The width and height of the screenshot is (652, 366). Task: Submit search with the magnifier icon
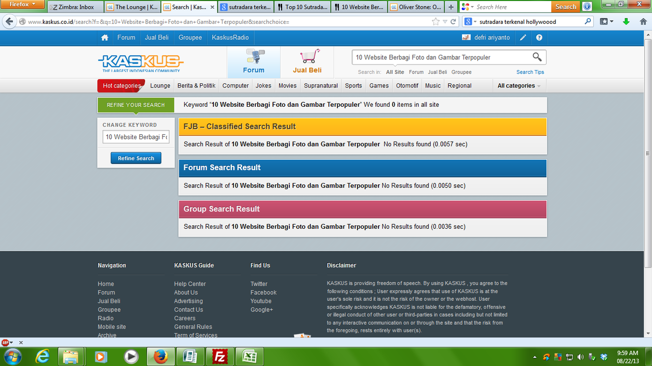[x=537, y=57]
